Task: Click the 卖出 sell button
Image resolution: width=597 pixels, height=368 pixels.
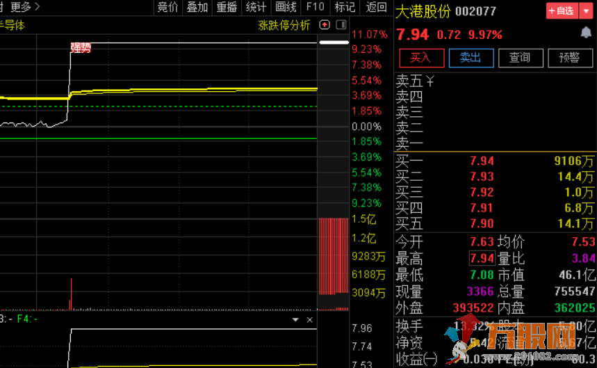Action: 471,58
